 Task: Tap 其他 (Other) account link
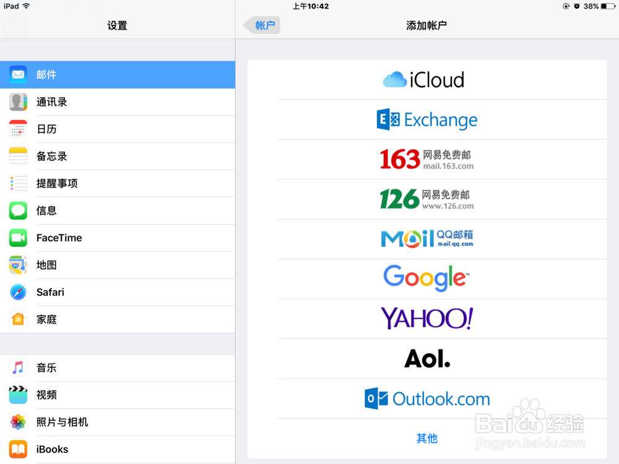pyautogui.click(x=427, y=439)
